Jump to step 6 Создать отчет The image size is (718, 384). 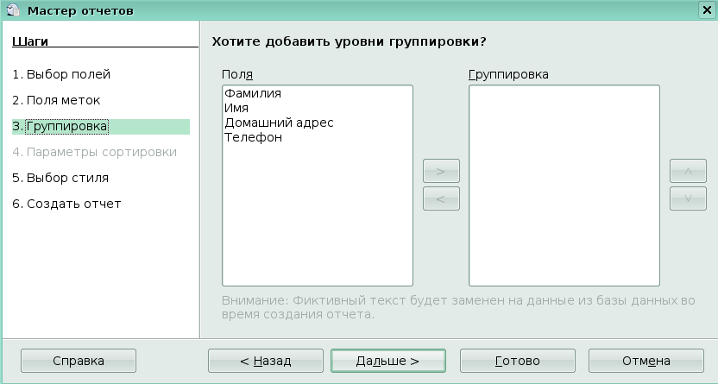click(66, 204)
